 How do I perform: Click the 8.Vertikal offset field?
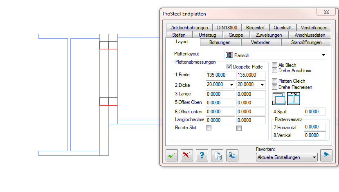pos(314,135)
